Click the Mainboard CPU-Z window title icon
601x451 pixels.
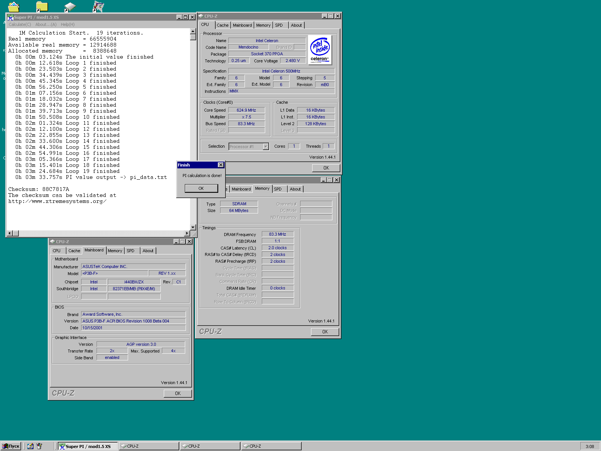53,242
